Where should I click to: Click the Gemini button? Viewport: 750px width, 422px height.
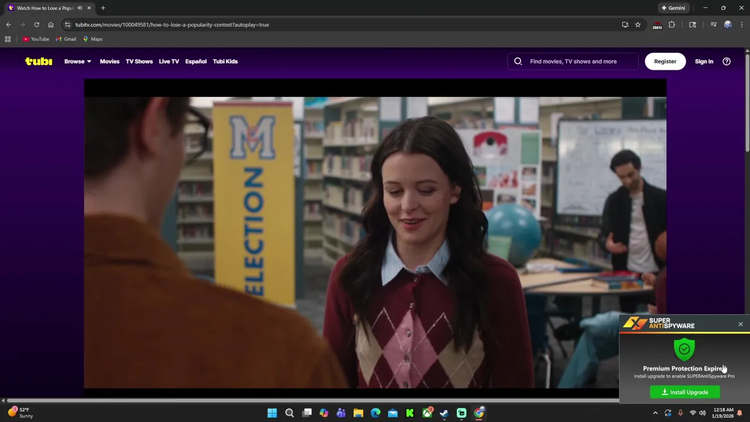673,8
